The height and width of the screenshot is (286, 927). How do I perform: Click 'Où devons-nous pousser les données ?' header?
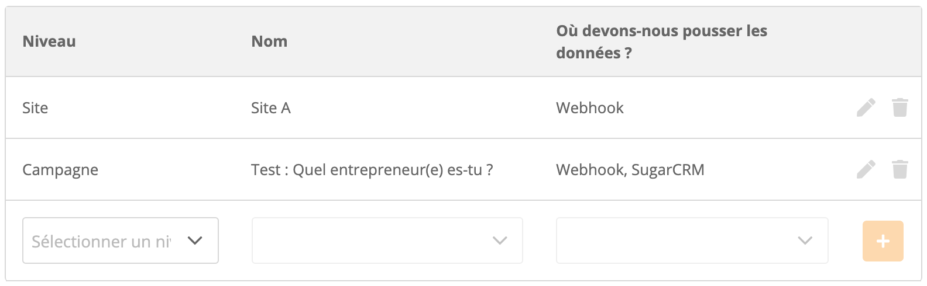coord(661,41)
